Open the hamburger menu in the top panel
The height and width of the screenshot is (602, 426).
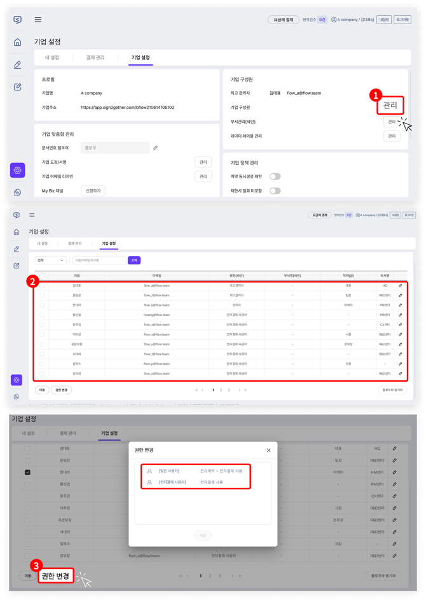(x=38, y=20)
